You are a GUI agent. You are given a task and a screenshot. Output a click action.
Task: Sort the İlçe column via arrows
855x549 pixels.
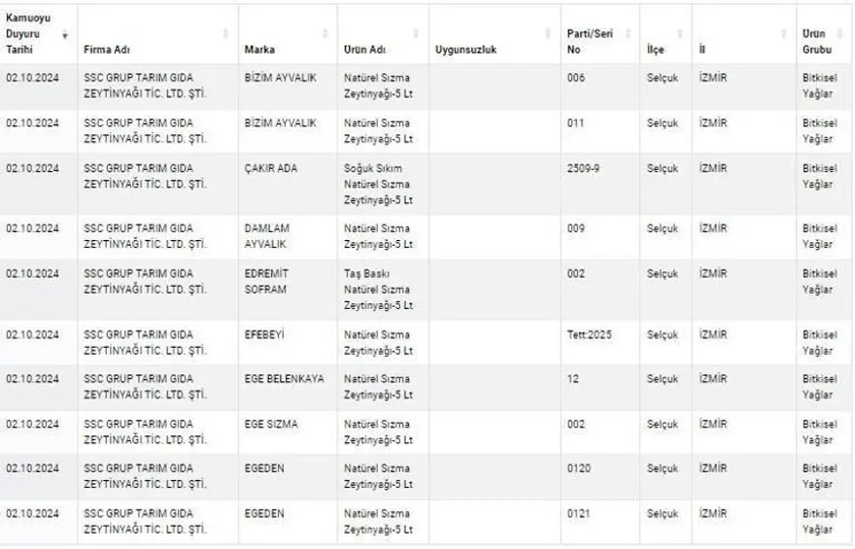click(x=680, y=34)
